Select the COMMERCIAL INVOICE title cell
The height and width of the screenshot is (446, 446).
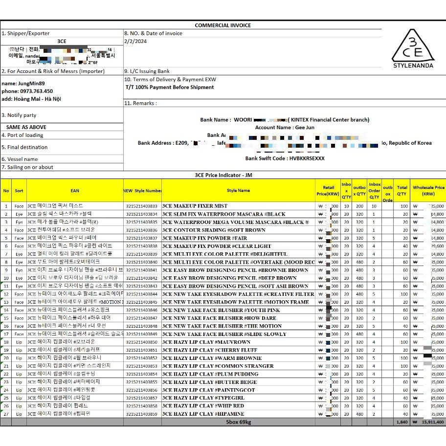223,25
